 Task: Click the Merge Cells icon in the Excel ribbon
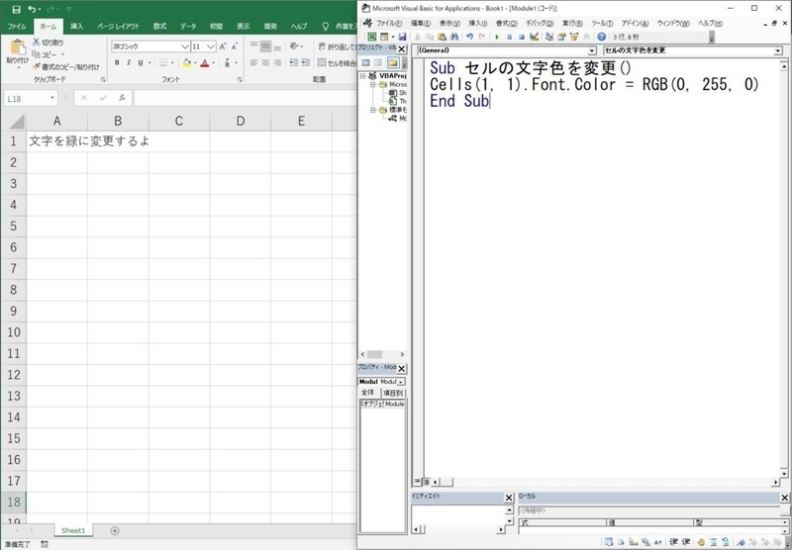point(322,62)
